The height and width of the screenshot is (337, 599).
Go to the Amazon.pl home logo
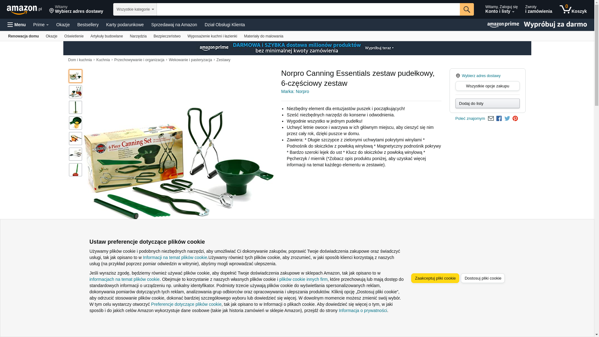[x=24, y=10]
